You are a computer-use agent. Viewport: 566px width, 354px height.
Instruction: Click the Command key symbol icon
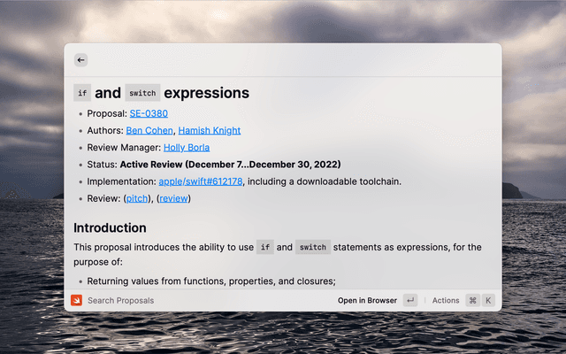pyautogui.click(x=472, y=300)
